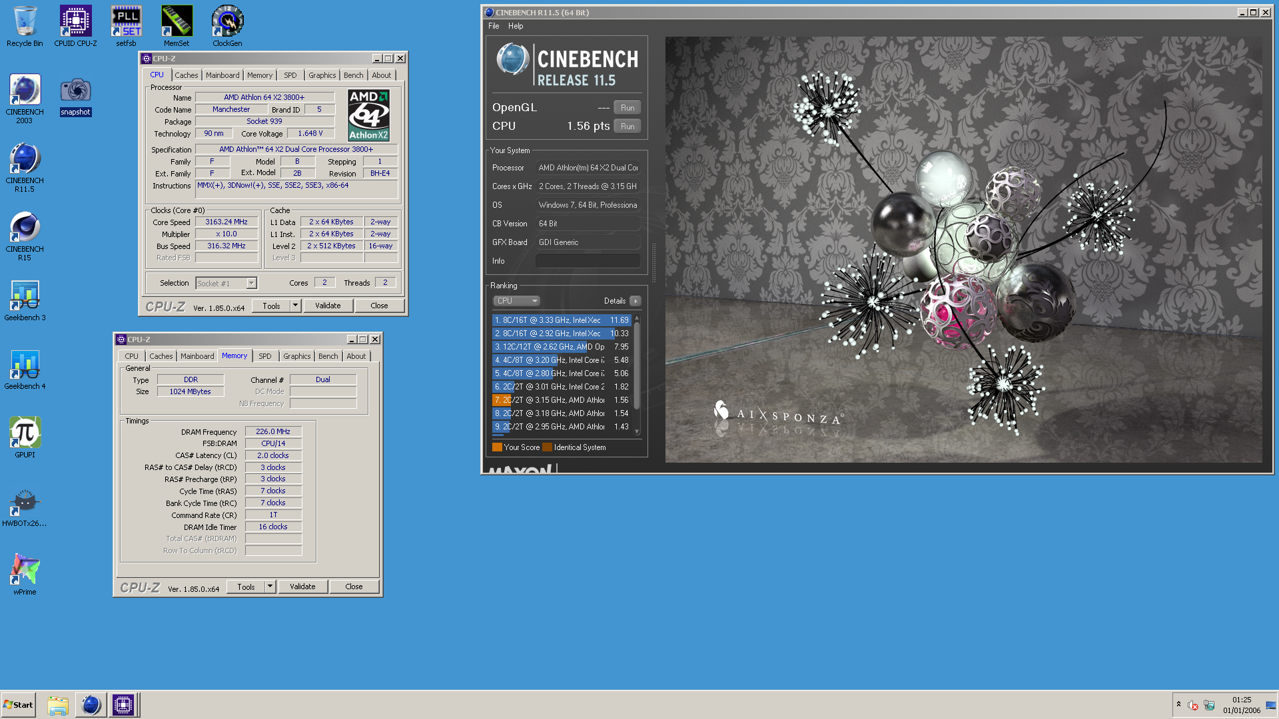Open CPU tab in lower CPU-Z window
Screen dimensions: 1279x719
[132, 356]
